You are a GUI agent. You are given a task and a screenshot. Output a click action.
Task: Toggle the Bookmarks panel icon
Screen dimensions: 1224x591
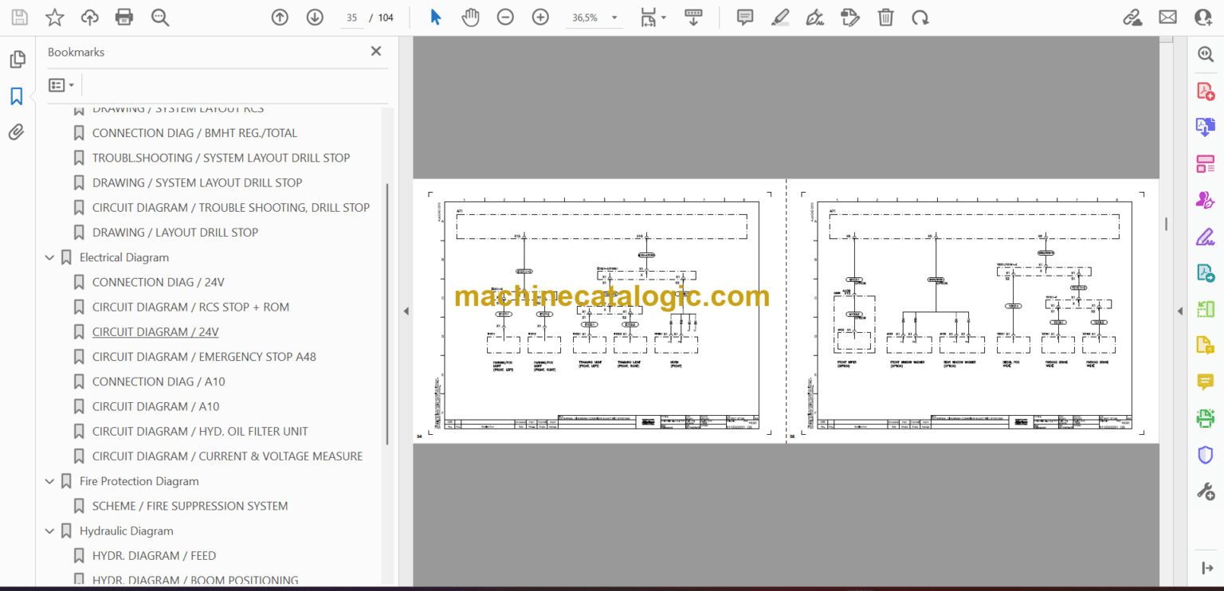[x=17, y=96]
